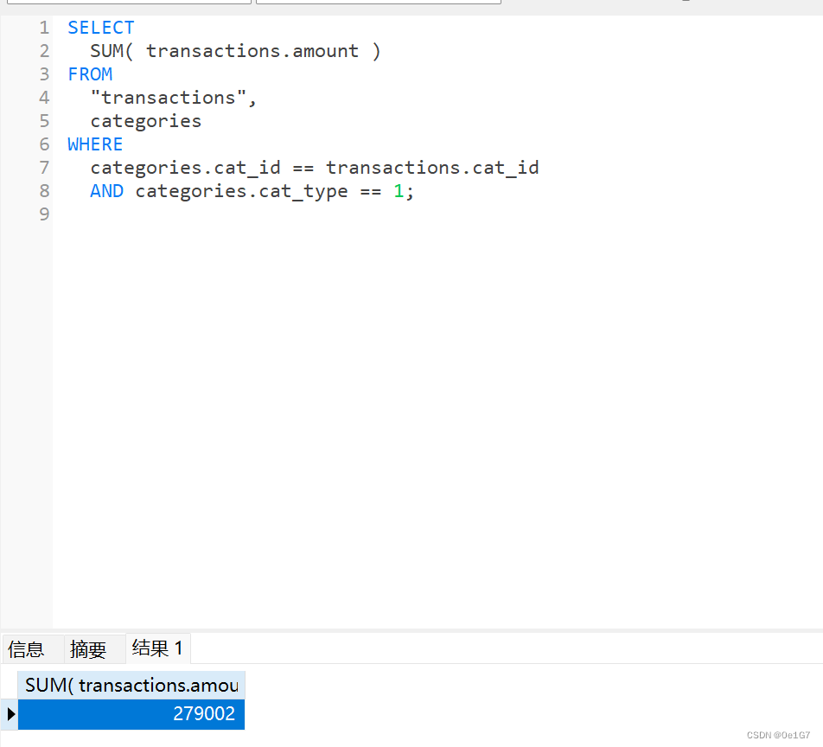The image size is (823, 747).
Task: Click categories.cat_type on line 8
Action: coord(241,192)
